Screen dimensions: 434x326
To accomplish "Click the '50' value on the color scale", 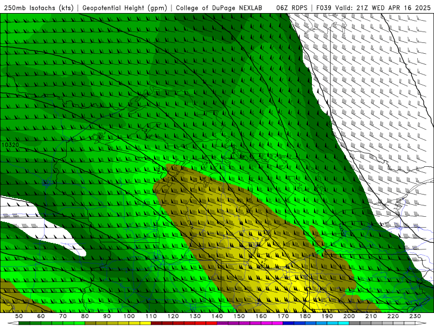I will click(19, 316).
